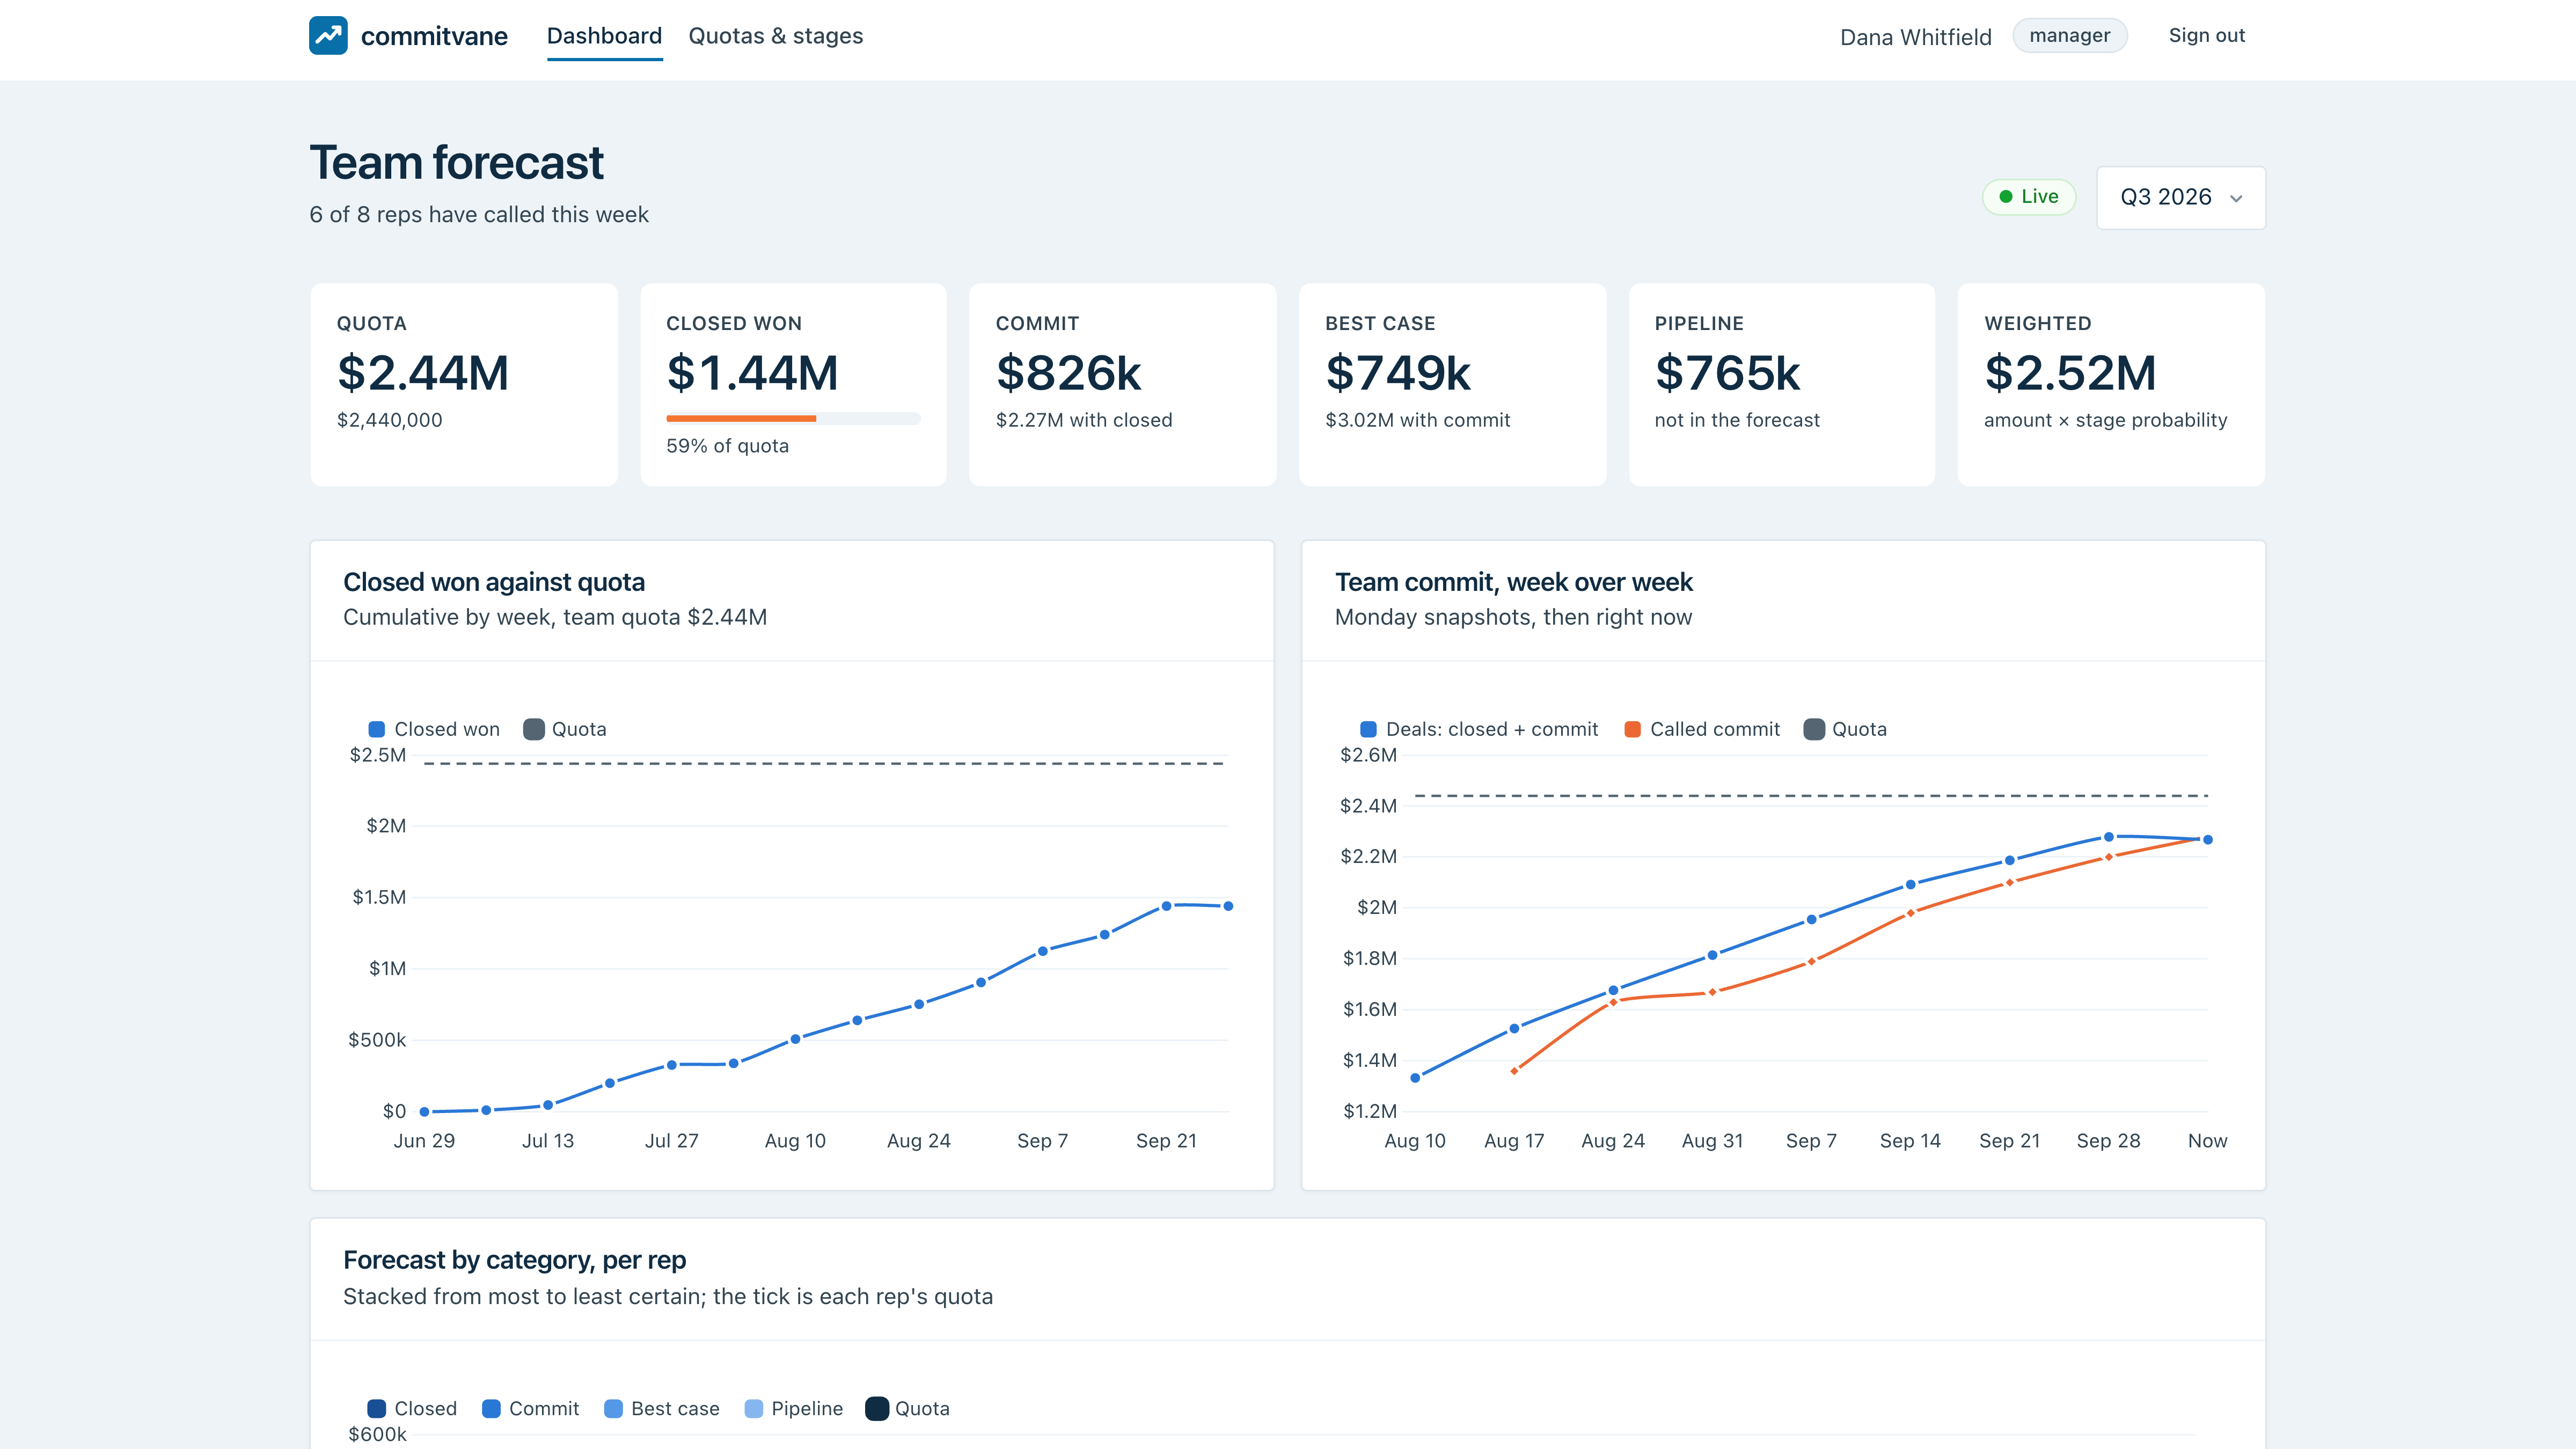Click the Sep 28 deals data point

coord(2108,837)
